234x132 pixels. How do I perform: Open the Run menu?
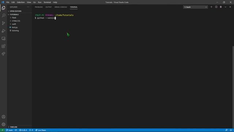(x=39, y=2)
